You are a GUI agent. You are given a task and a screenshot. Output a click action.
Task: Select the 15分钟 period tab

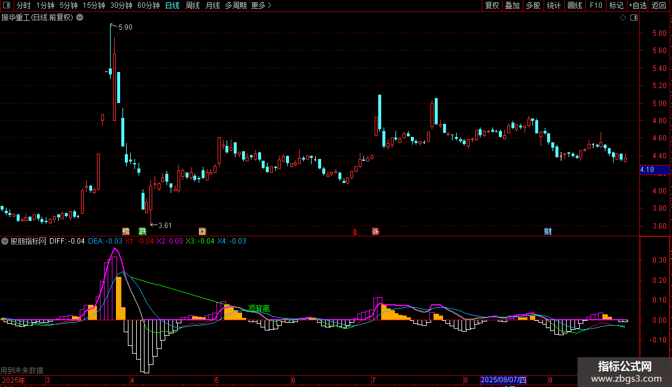tap(93, 5)
